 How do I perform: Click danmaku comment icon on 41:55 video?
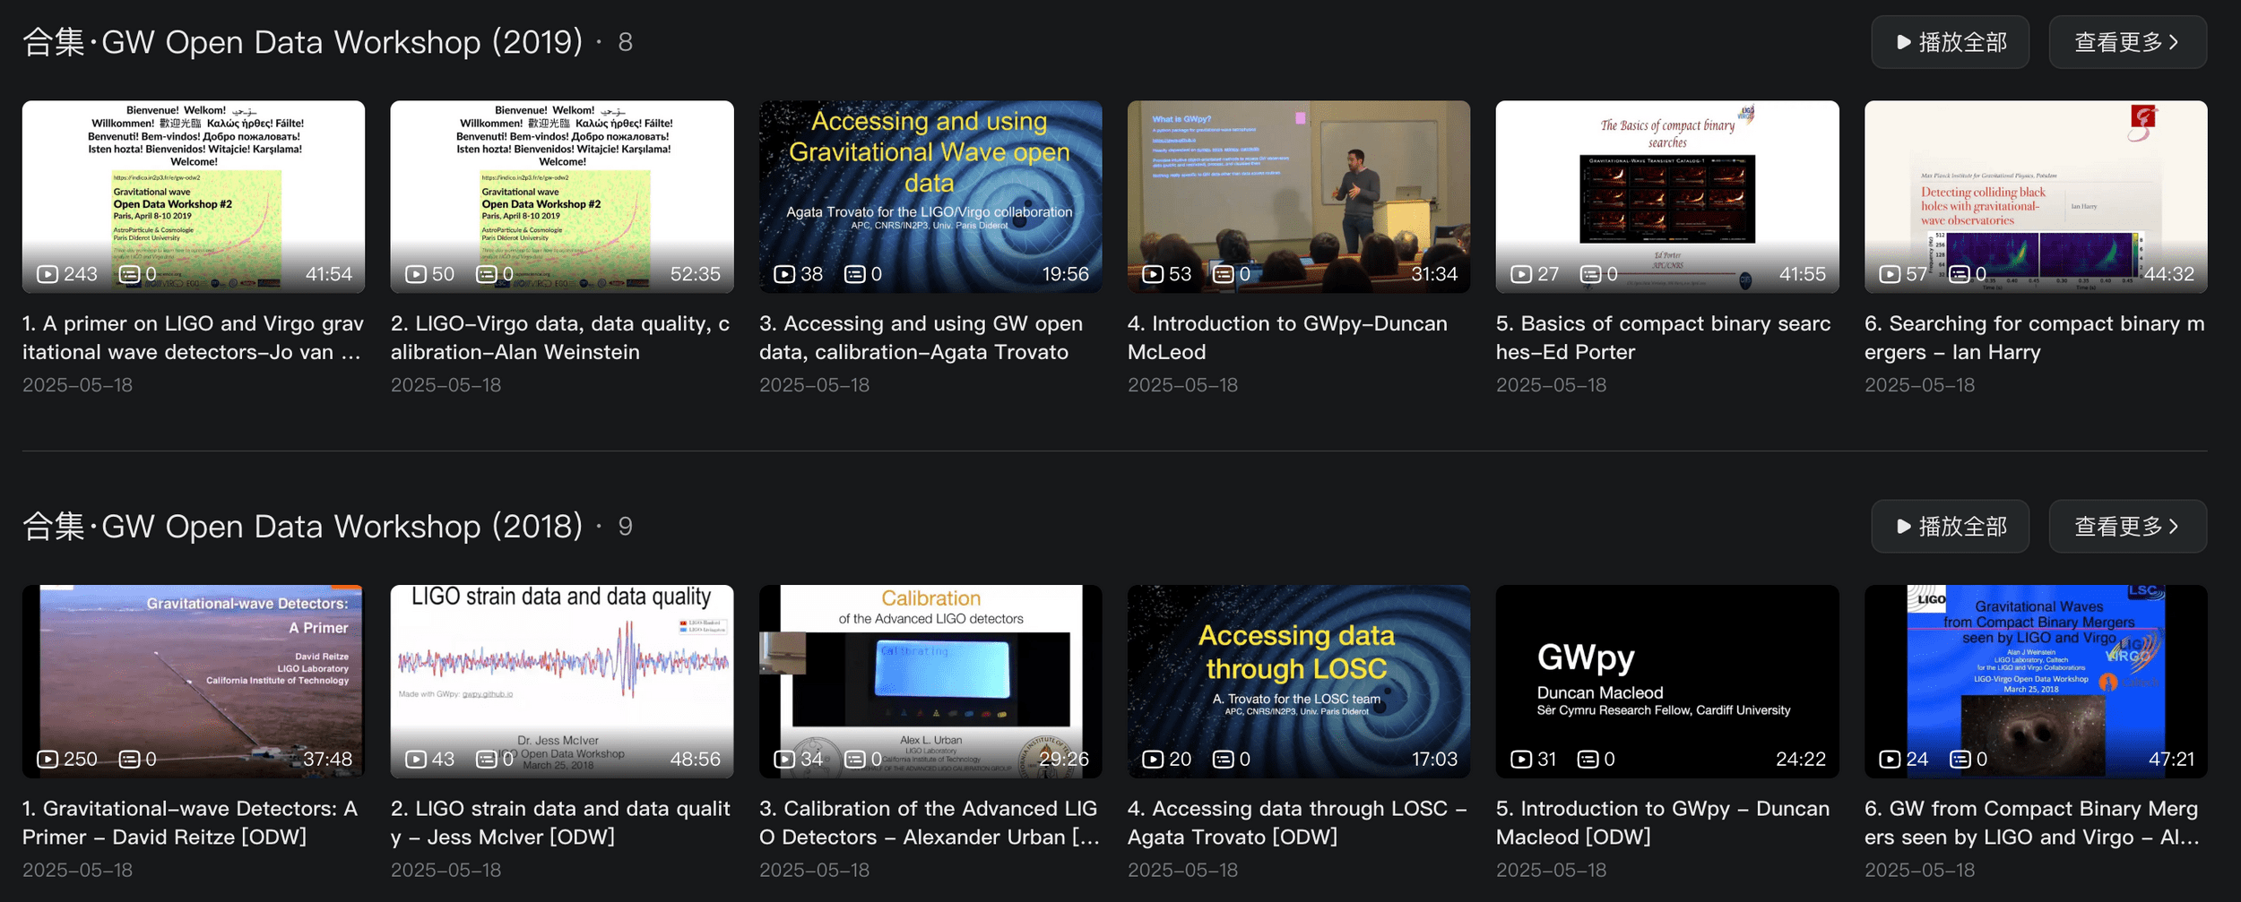[x=1591, y=274]
